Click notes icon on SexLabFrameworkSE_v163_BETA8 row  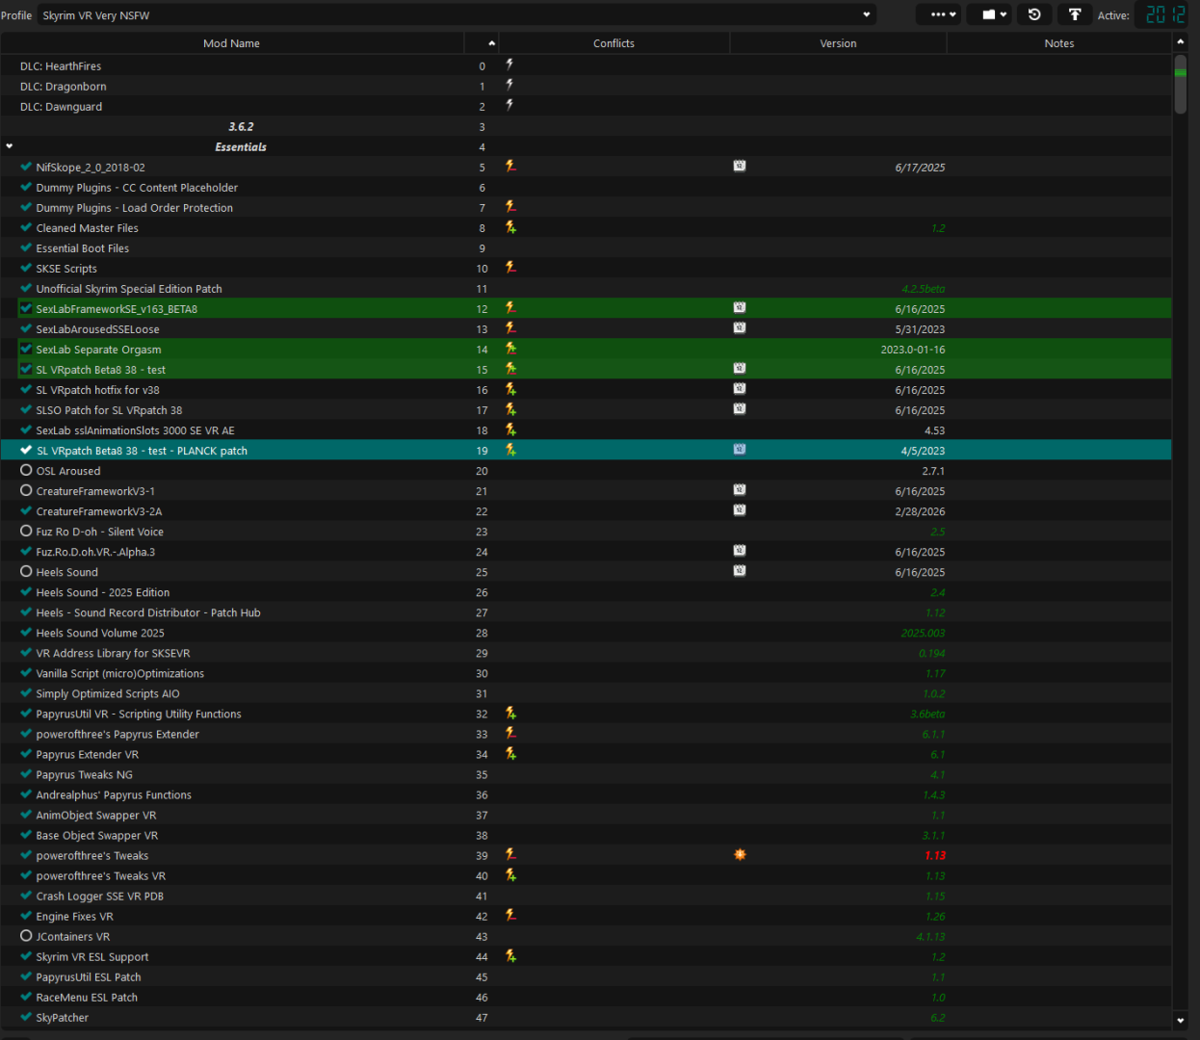(740, 308)
